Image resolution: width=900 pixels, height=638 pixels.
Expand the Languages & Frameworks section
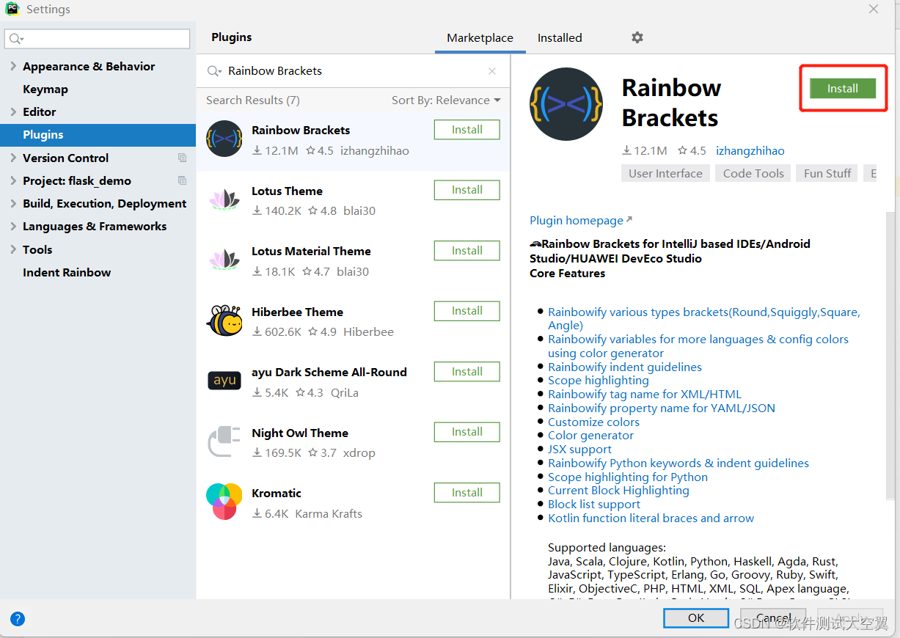click(x=13, y=226)
